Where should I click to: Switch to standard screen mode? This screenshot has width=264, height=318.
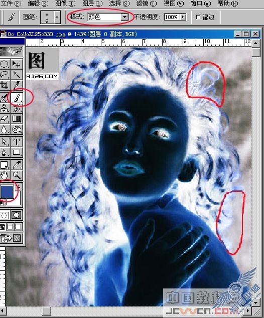pyautogui.click(x=3, y=227)
